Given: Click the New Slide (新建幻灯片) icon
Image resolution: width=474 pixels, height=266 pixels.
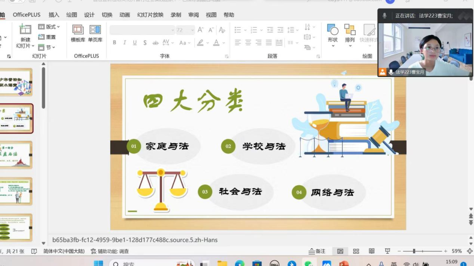Looking at the screenshot, I should 25,29.
